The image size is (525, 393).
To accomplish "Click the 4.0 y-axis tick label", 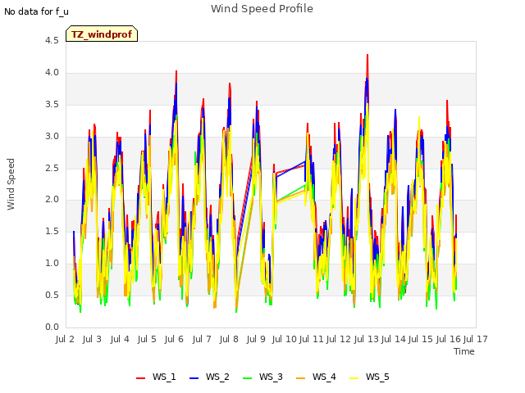I will tap(52, 72).
